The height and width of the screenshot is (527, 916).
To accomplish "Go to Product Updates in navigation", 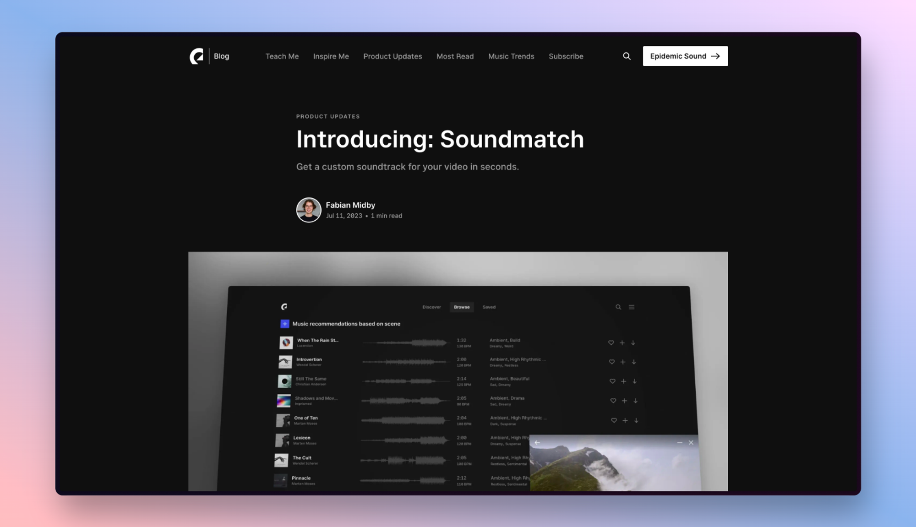I will [x=393, y=56].
